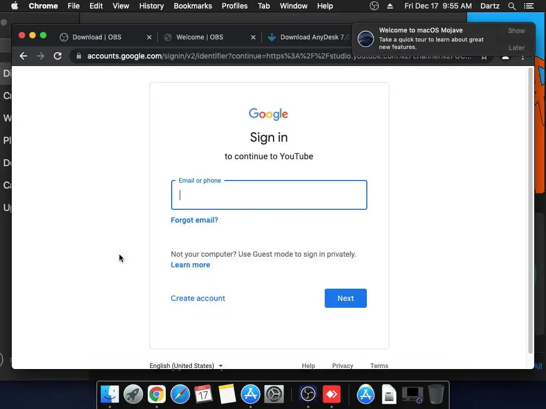
Task: Close the Download | OBS tab
Action: click(149, 37)
